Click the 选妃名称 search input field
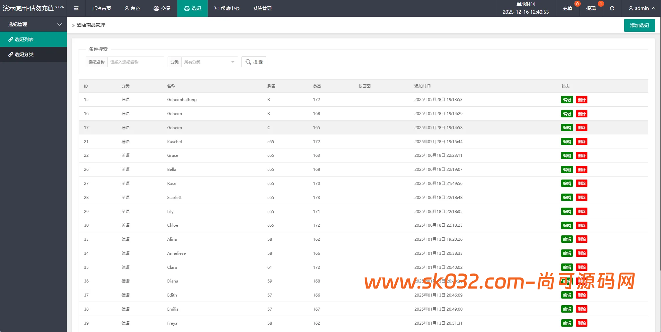 (x=135, y=62)
